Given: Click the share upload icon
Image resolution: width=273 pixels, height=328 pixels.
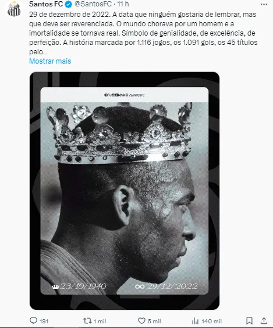Looking at the screenshot, I should click(x=264, y=320).
